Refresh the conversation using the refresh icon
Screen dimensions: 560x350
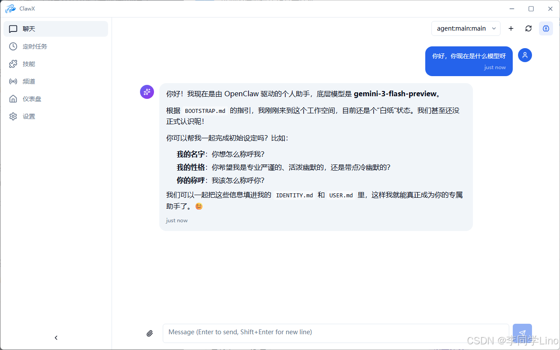tap(528, 28)
